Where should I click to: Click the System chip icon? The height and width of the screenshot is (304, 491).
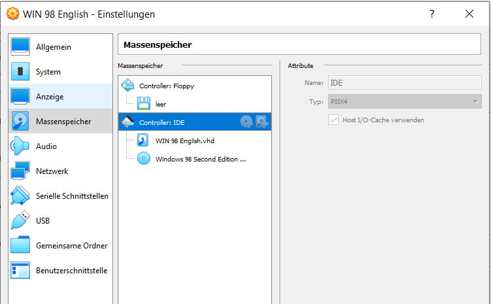pos(20,71)
